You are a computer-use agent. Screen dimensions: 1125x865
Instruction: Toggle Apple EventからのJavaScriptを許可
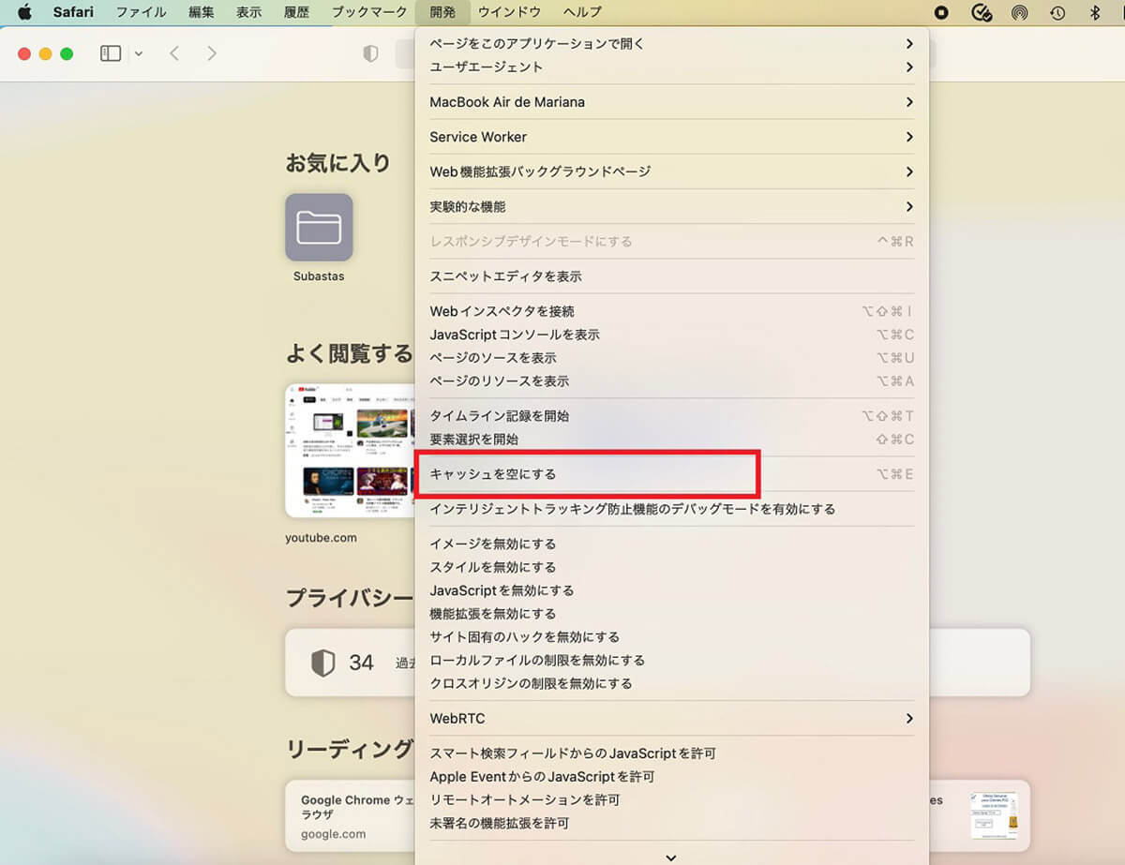(672, 777)
